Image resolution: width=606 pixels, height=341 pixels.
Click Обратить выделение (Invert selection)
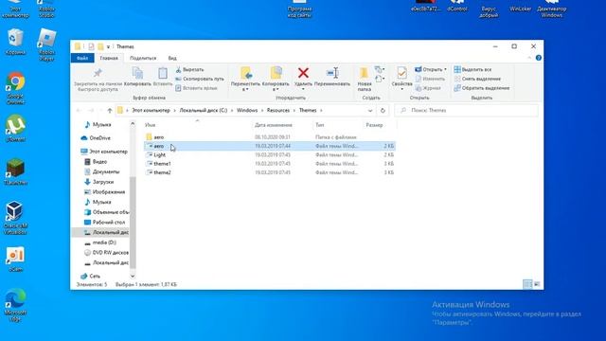click(x=482, y=88)
